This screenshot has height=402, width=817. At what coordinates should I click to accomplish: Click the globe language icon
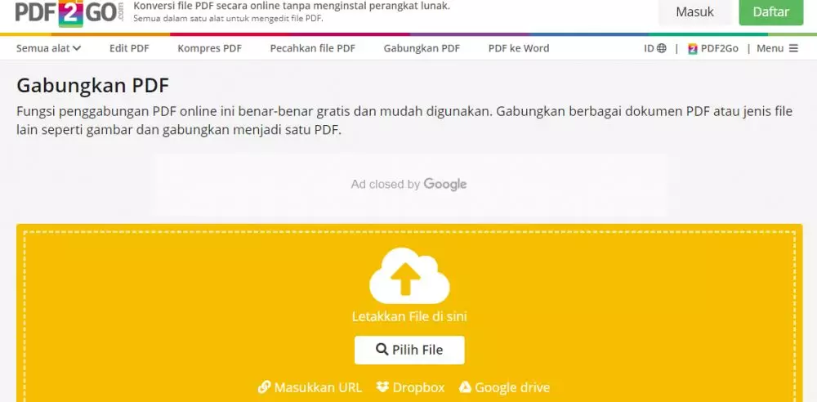662,48
